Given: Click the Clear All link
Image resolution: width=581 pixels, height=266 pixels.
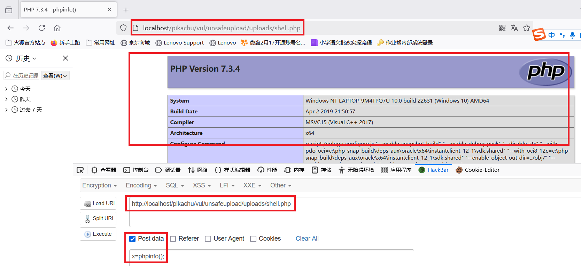Looking at the screenshot, I should (307, 239).
